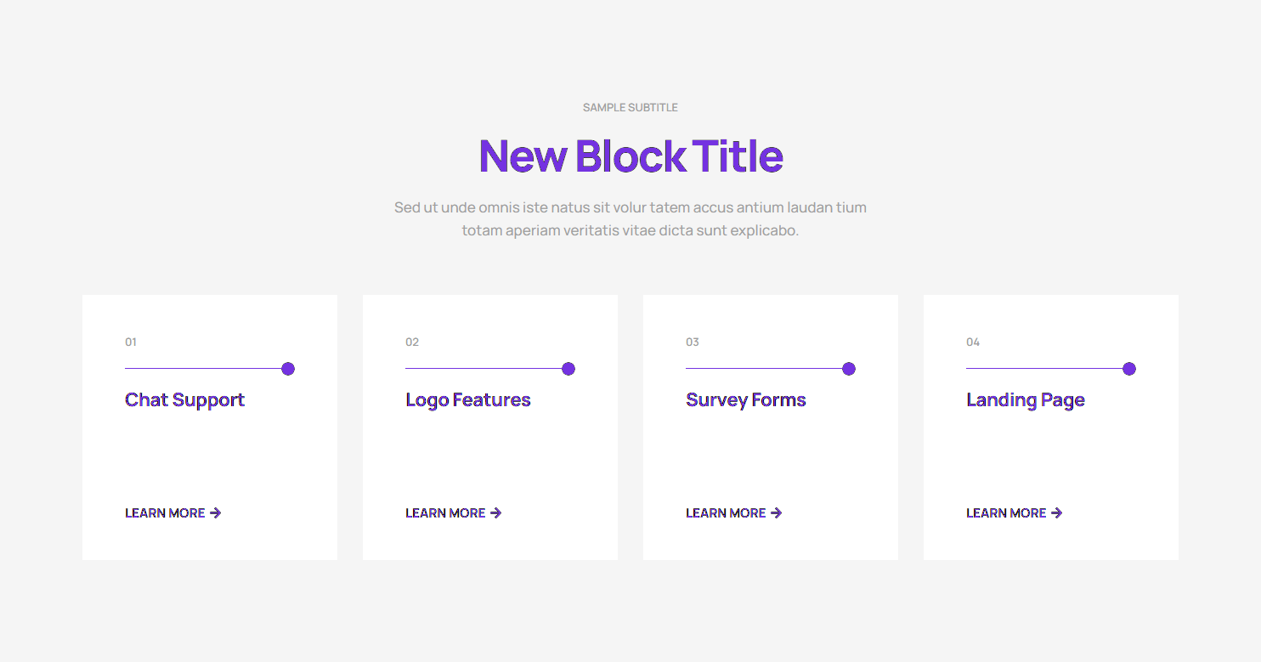The image size is (1261, 662).
Task: Open Learn More under Logo Features
Action: (445, 513)
